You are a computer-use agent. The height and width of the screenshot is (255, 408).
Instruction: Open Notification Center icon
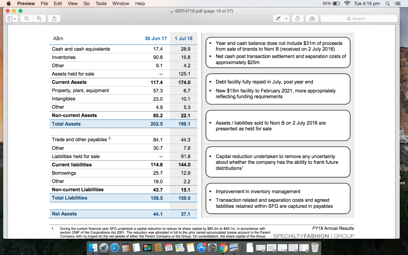click(x=397, y=4)
